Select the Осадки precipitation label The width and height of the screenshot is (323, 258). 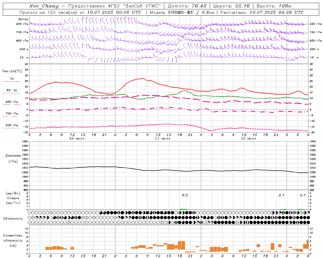click(13, 198)
